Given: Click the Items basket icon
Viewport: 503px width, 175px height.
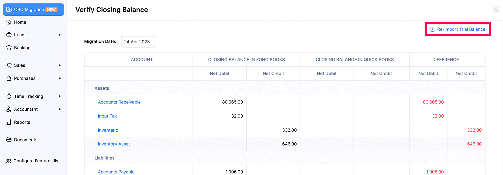Looking at the screenshot, I should click(x=9, y=35).
